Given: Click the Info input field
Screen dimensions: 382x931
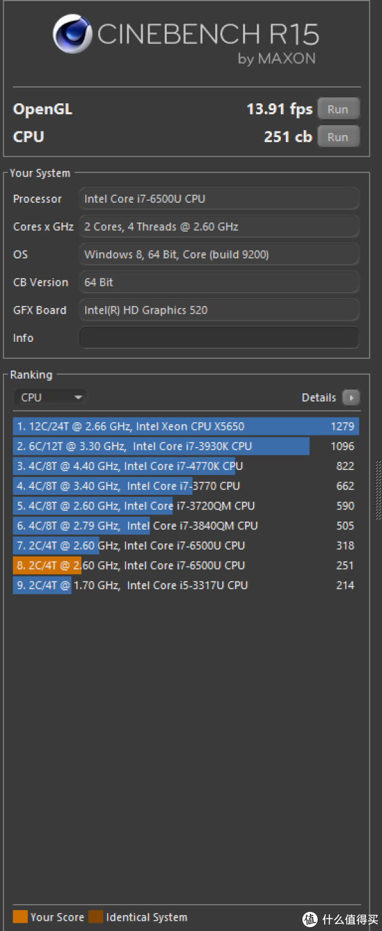Looking at the screenshot, I should 219,338.
